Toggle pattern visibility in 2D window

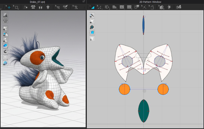(x=92, y=21)
